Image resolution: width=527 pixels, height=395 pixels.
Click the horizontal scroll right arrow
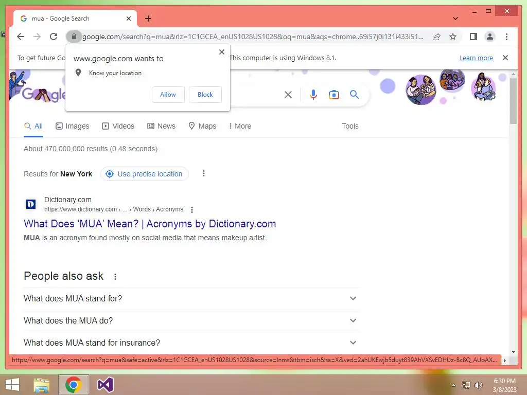(504, 361)
